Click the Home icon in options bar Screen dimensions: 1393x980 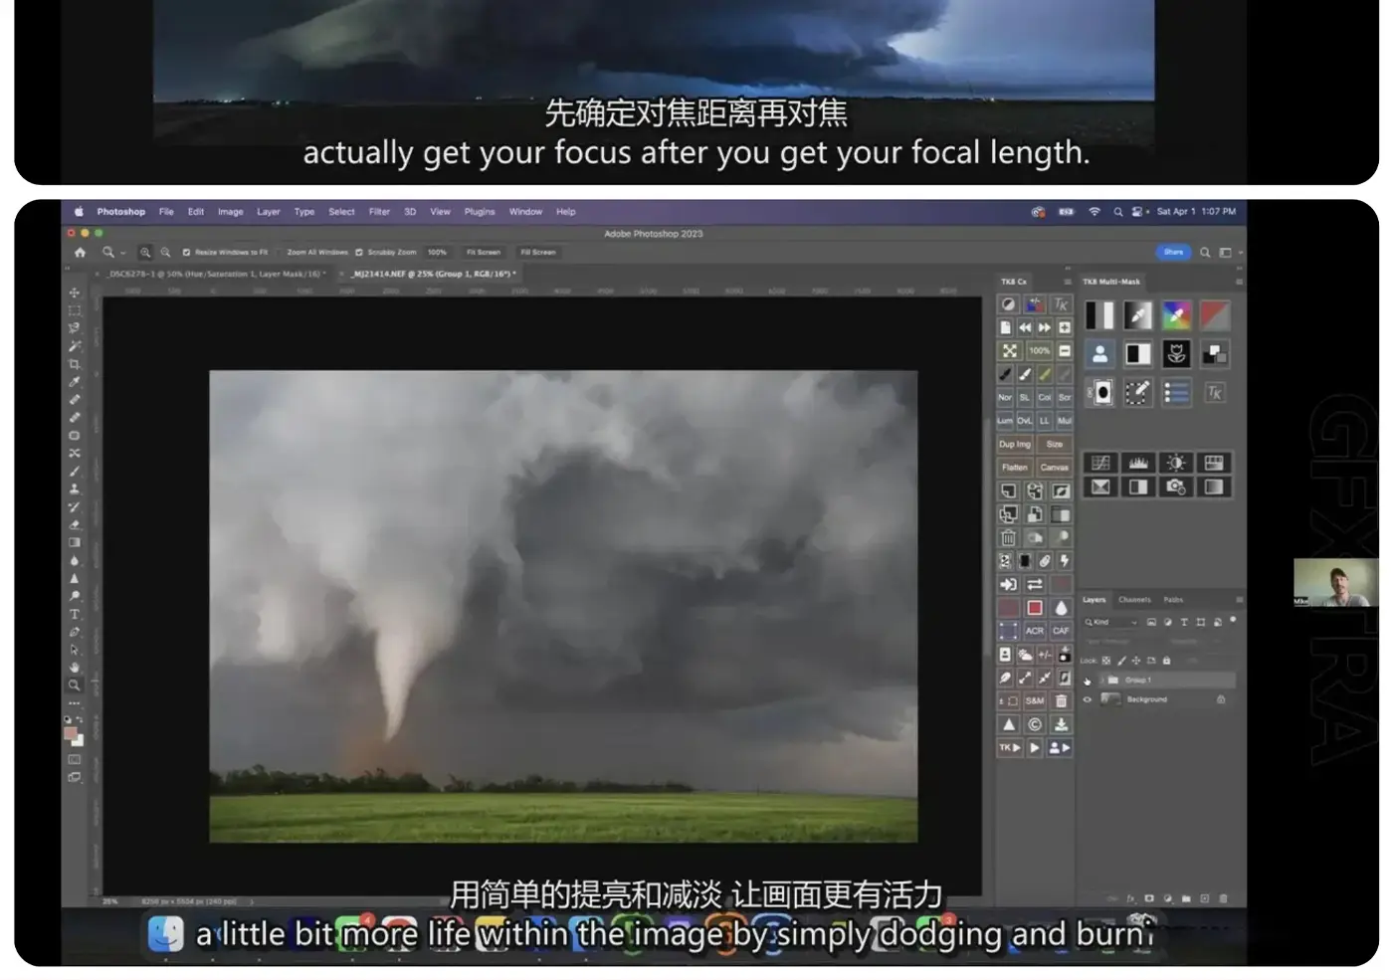(80, 253)
